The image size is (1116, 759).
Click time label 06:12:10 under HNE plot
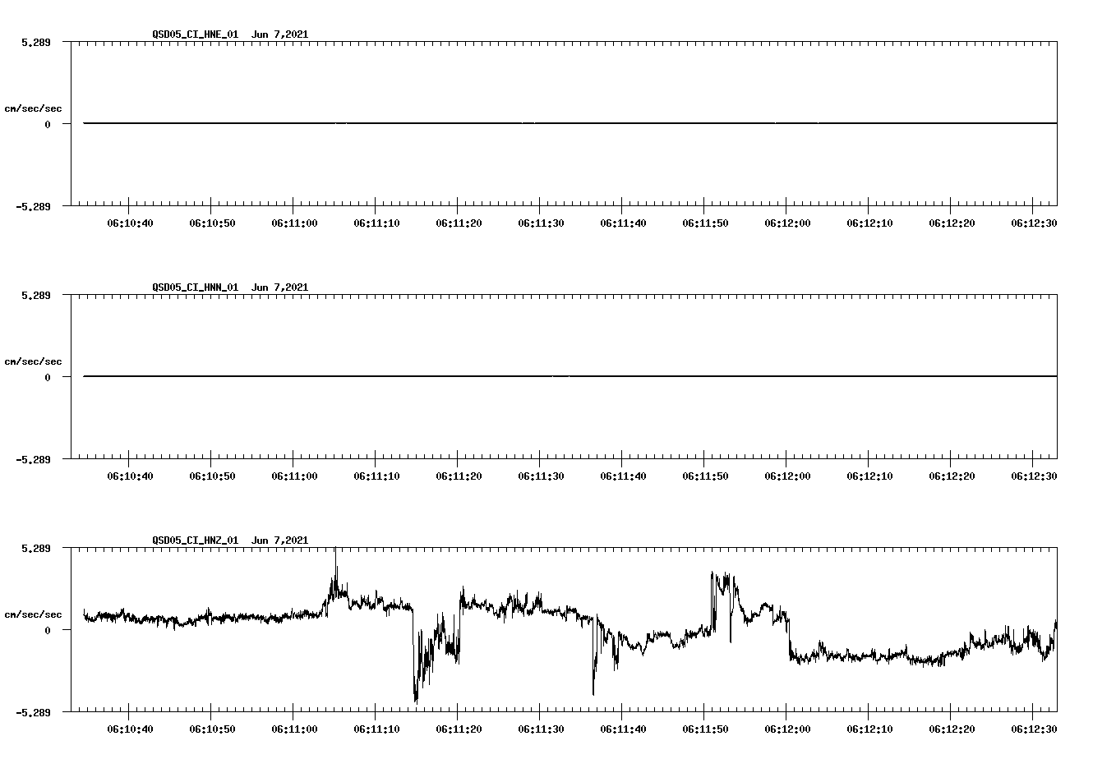point(869,223)
